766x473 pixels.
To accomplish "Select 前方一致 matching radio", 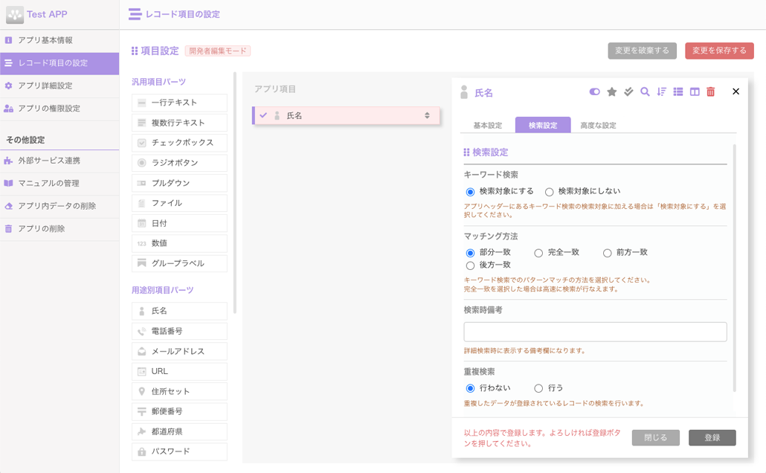I will 607,253.
